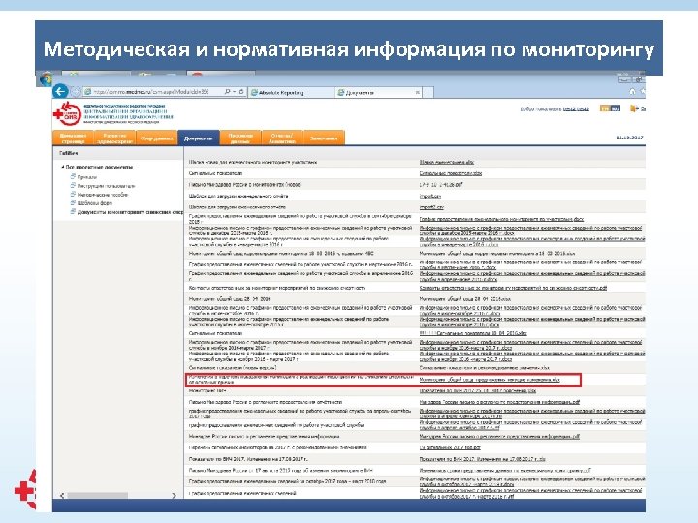Screen dimensions: 698x523
Task: Open the Проверка данных tab
Action: tap(240, 138)
